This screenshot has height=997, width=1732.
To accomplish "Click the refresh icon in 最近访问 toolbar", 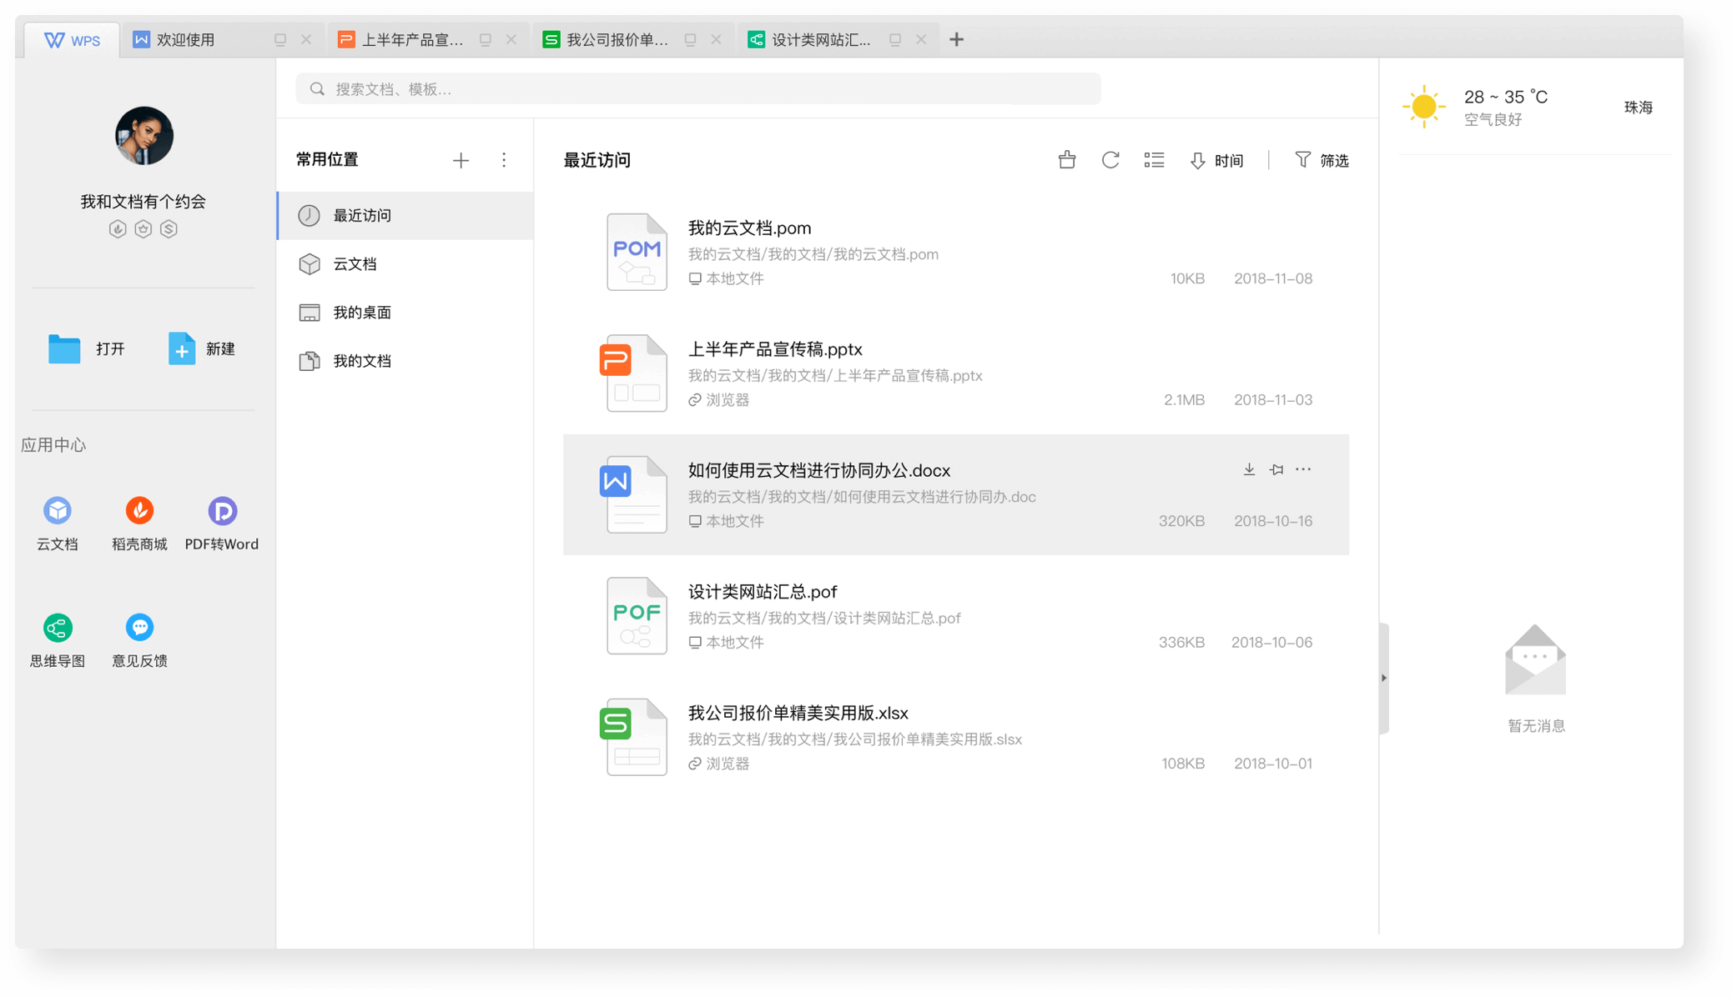I will pos(1110,160).
